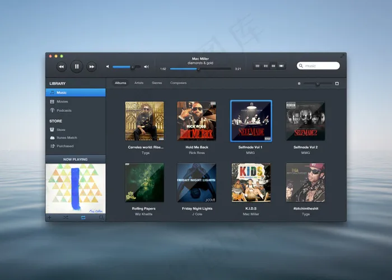Open Movies in the Library sidebar
The height and width of the screenshot is (280, 392).
point(62,101)
